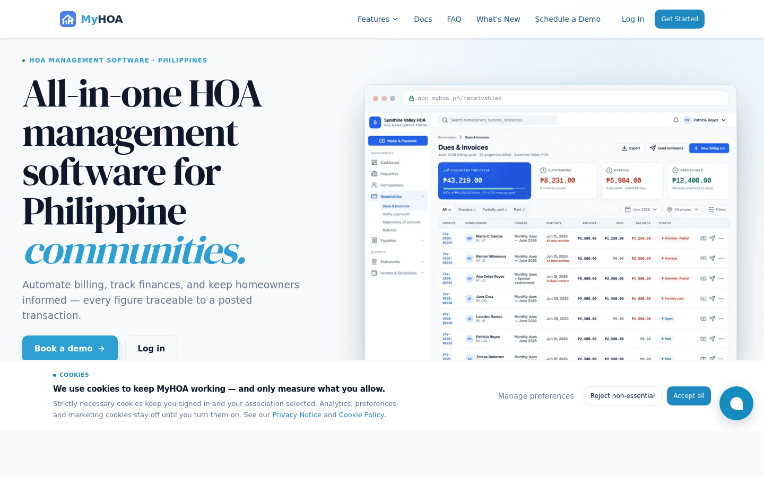Viewport: 764px width, 477px height.
Task: Open What's New in the navigation
Action: 498,19
